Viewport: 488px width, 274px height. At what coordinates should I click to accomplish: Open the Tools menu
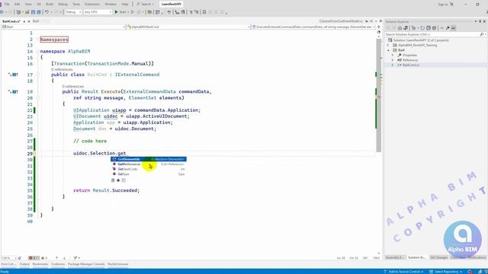coord(76,4)
